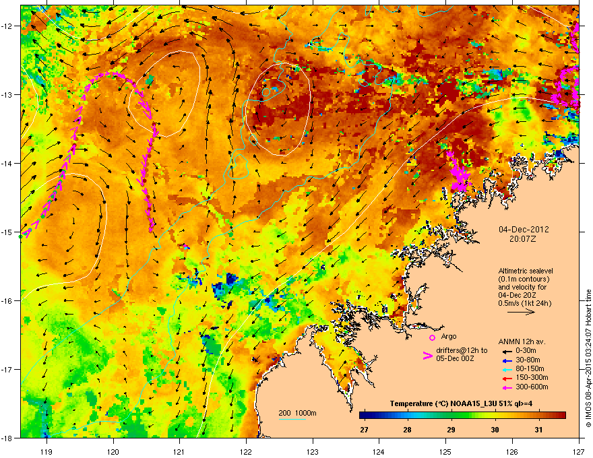Click the 0.5m/s velocity scale arrow
The height and width of the screenshot is (458, 593).
point(521,312)
